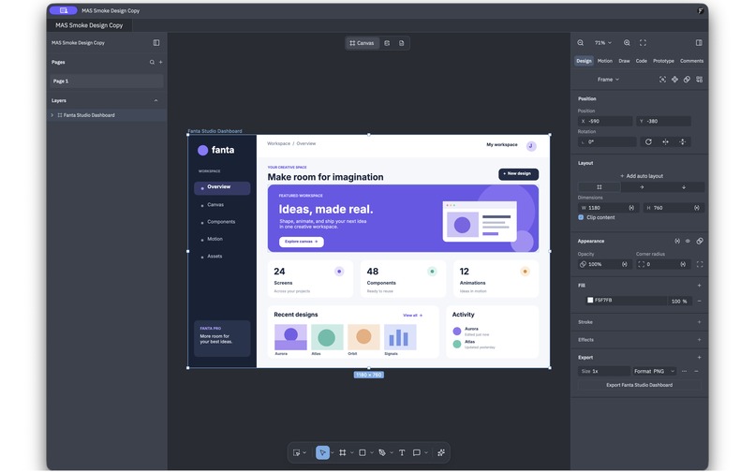Collapse the Layers section chevron
Viewport: 755px width, 472px height.
coord(156,100)
